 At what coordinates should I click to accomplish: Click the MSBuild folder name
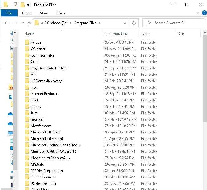coord(37,164)
